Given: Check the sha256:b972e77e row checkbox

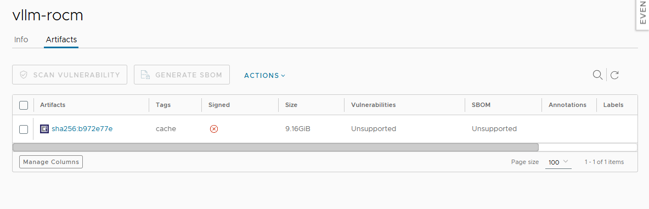Looking at the screenshot, I should tap(24, 129).
